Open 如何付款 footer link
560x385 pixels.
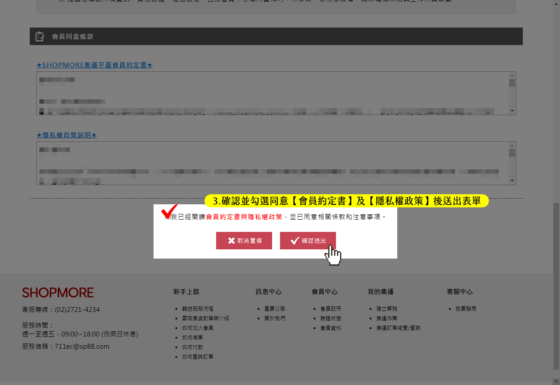192,347
